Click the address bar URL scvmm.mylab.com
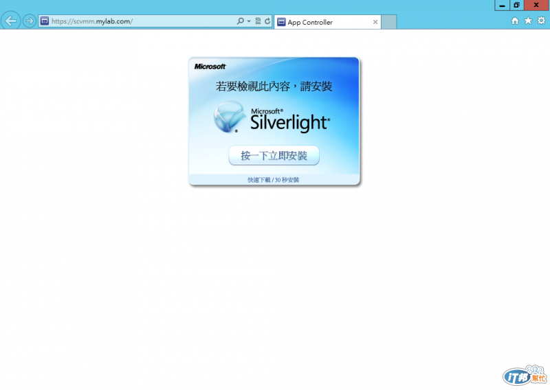The width and height of the screenshot is (550, 390). (92, 21)
